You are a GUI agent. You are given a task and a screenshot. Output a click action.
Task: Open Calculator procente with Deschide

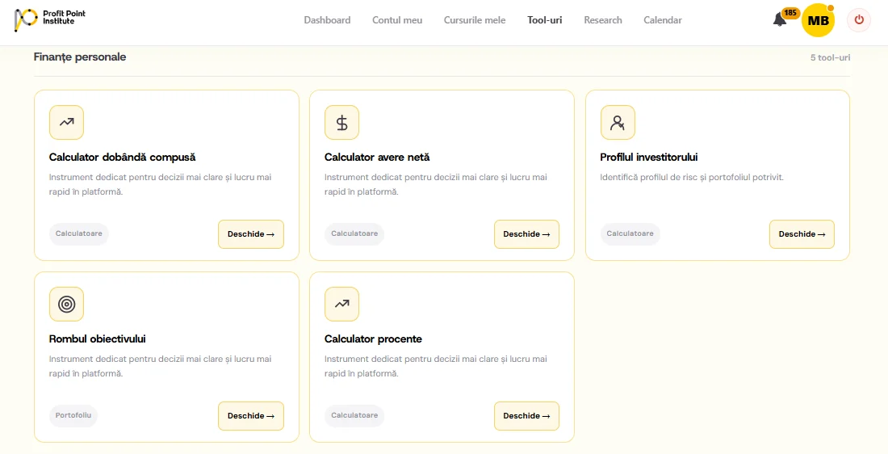[x=526, y=416]
